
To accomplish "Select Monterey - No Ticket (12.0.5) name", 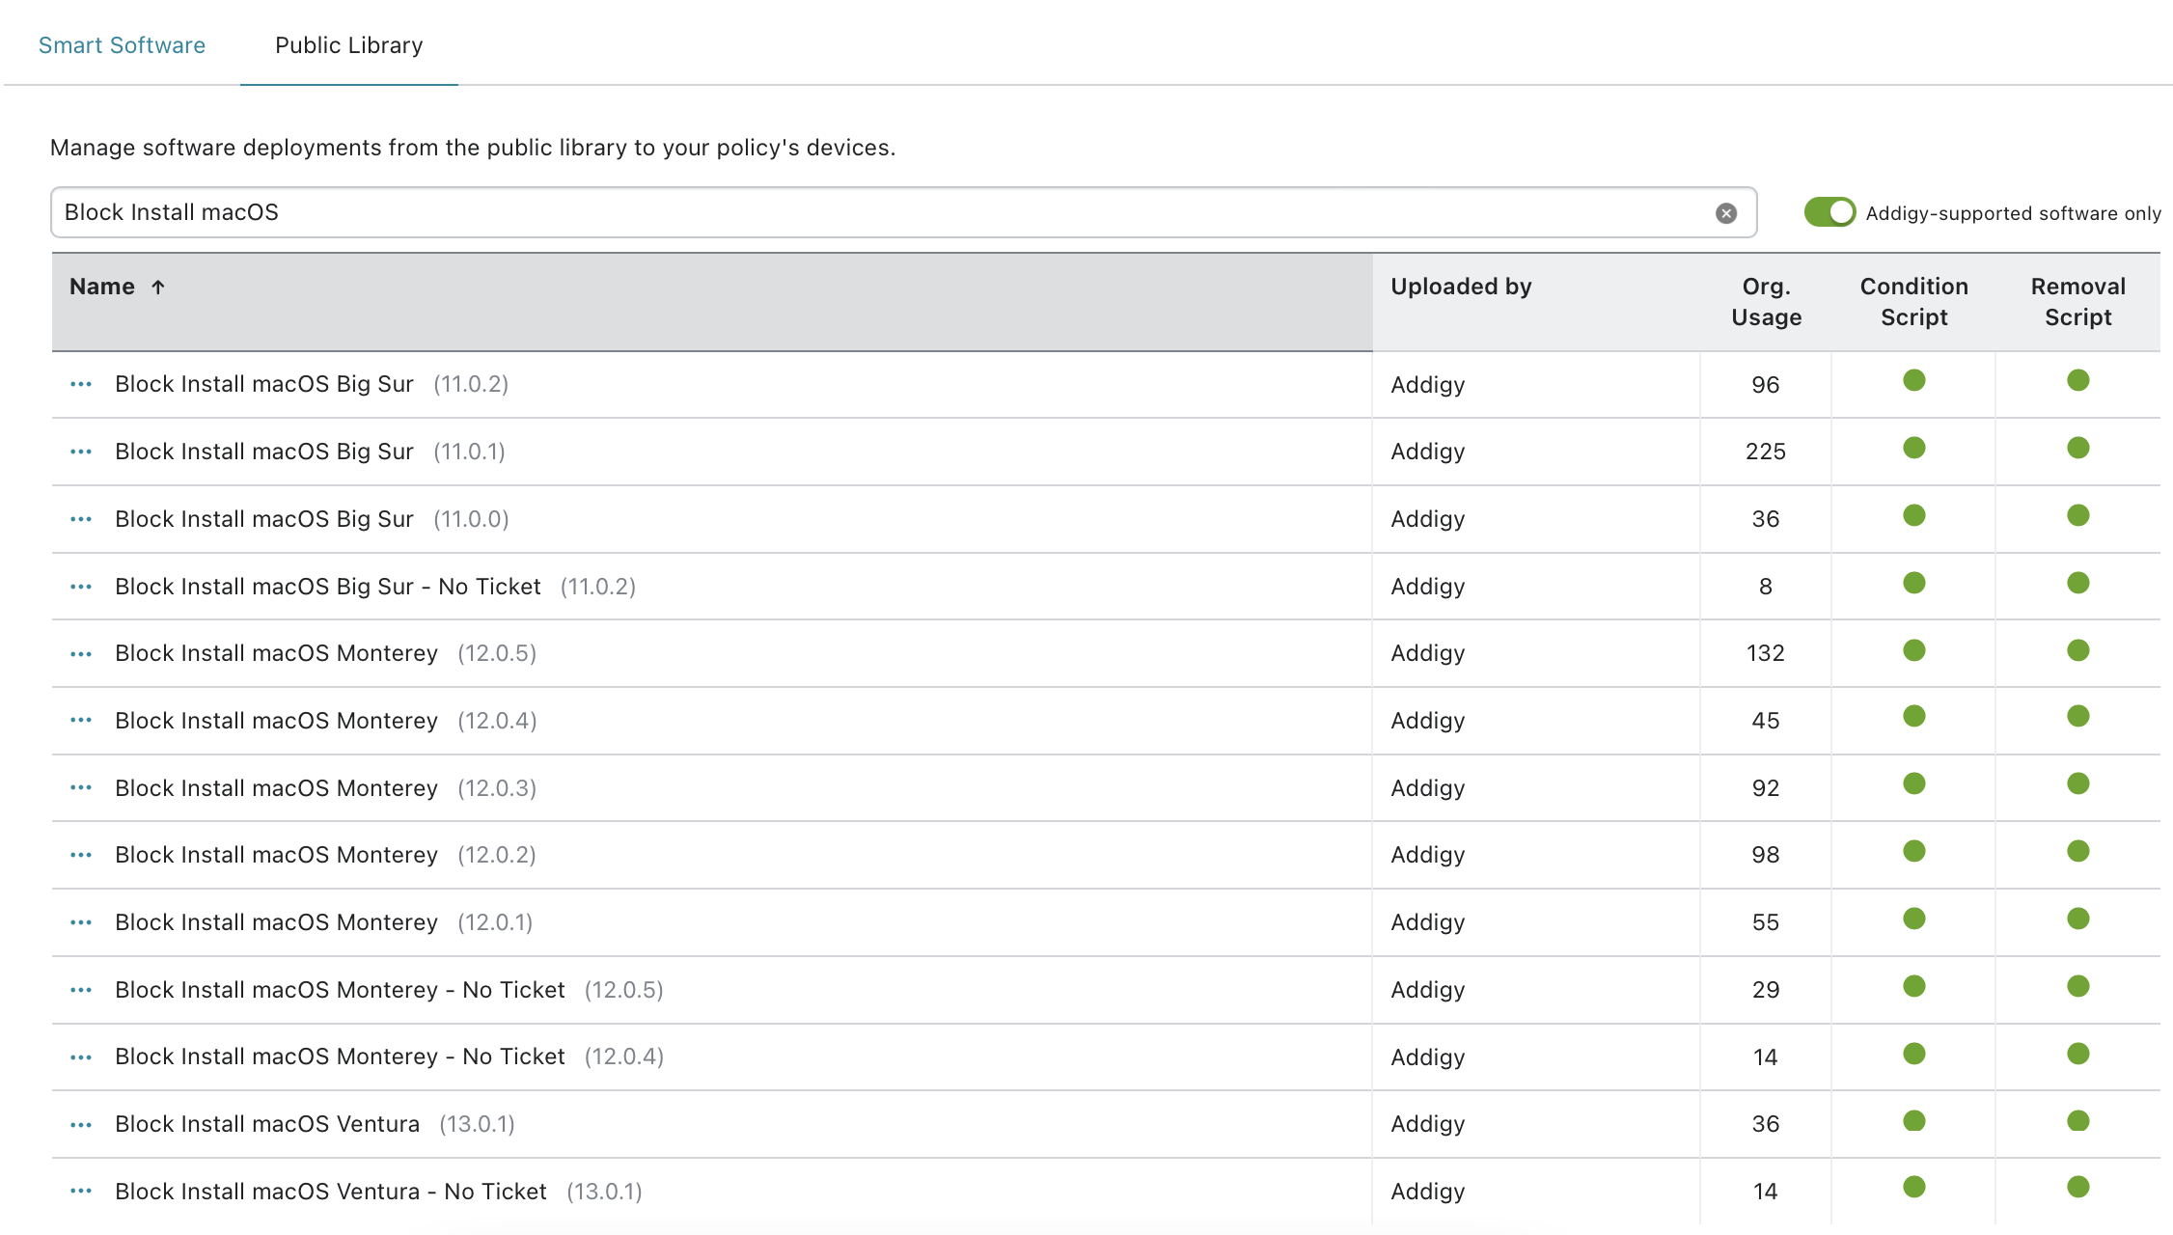I will 340,990.
